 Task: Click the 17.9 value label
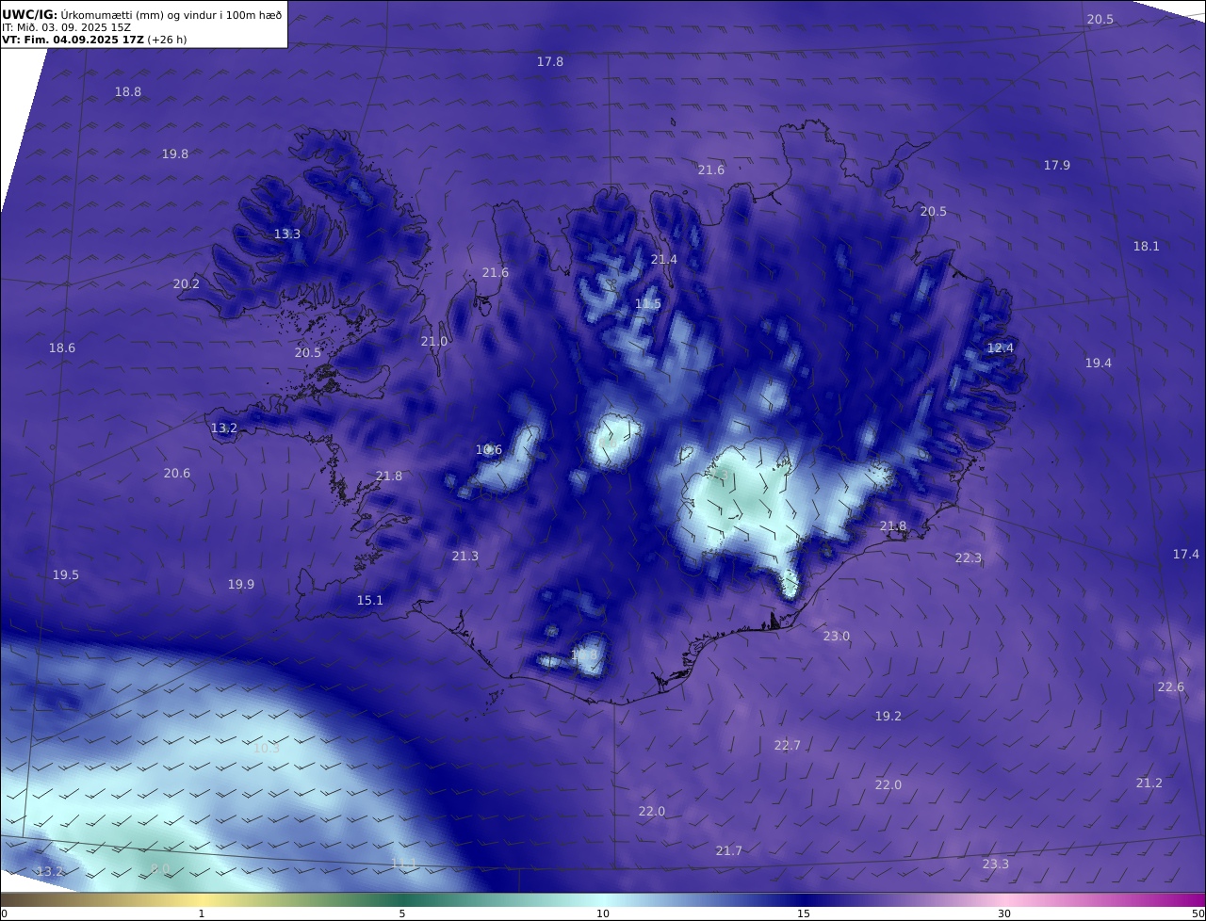1057,166
